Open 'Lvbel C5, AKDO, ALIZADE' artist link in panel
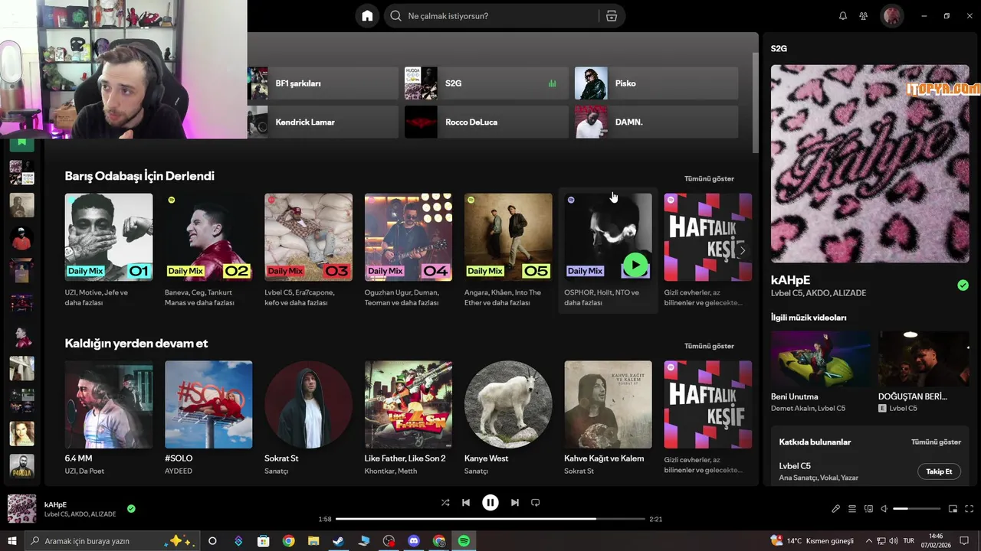The width and height of the screenshot is (981, 551). [819, 293]
